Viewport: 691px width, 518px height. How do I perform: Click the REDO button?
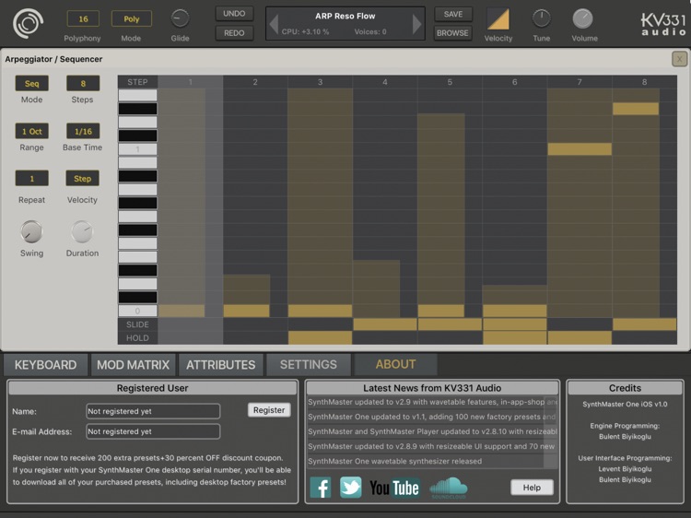234,33
